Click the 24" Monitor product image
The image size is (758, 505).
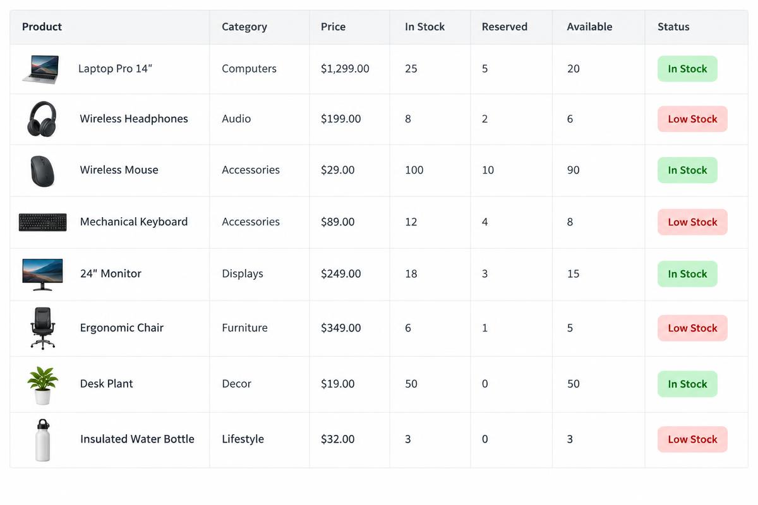[x=42, y=274]
